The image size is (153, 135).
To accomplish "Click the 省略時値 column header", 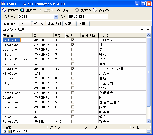I will coord(90,35).
